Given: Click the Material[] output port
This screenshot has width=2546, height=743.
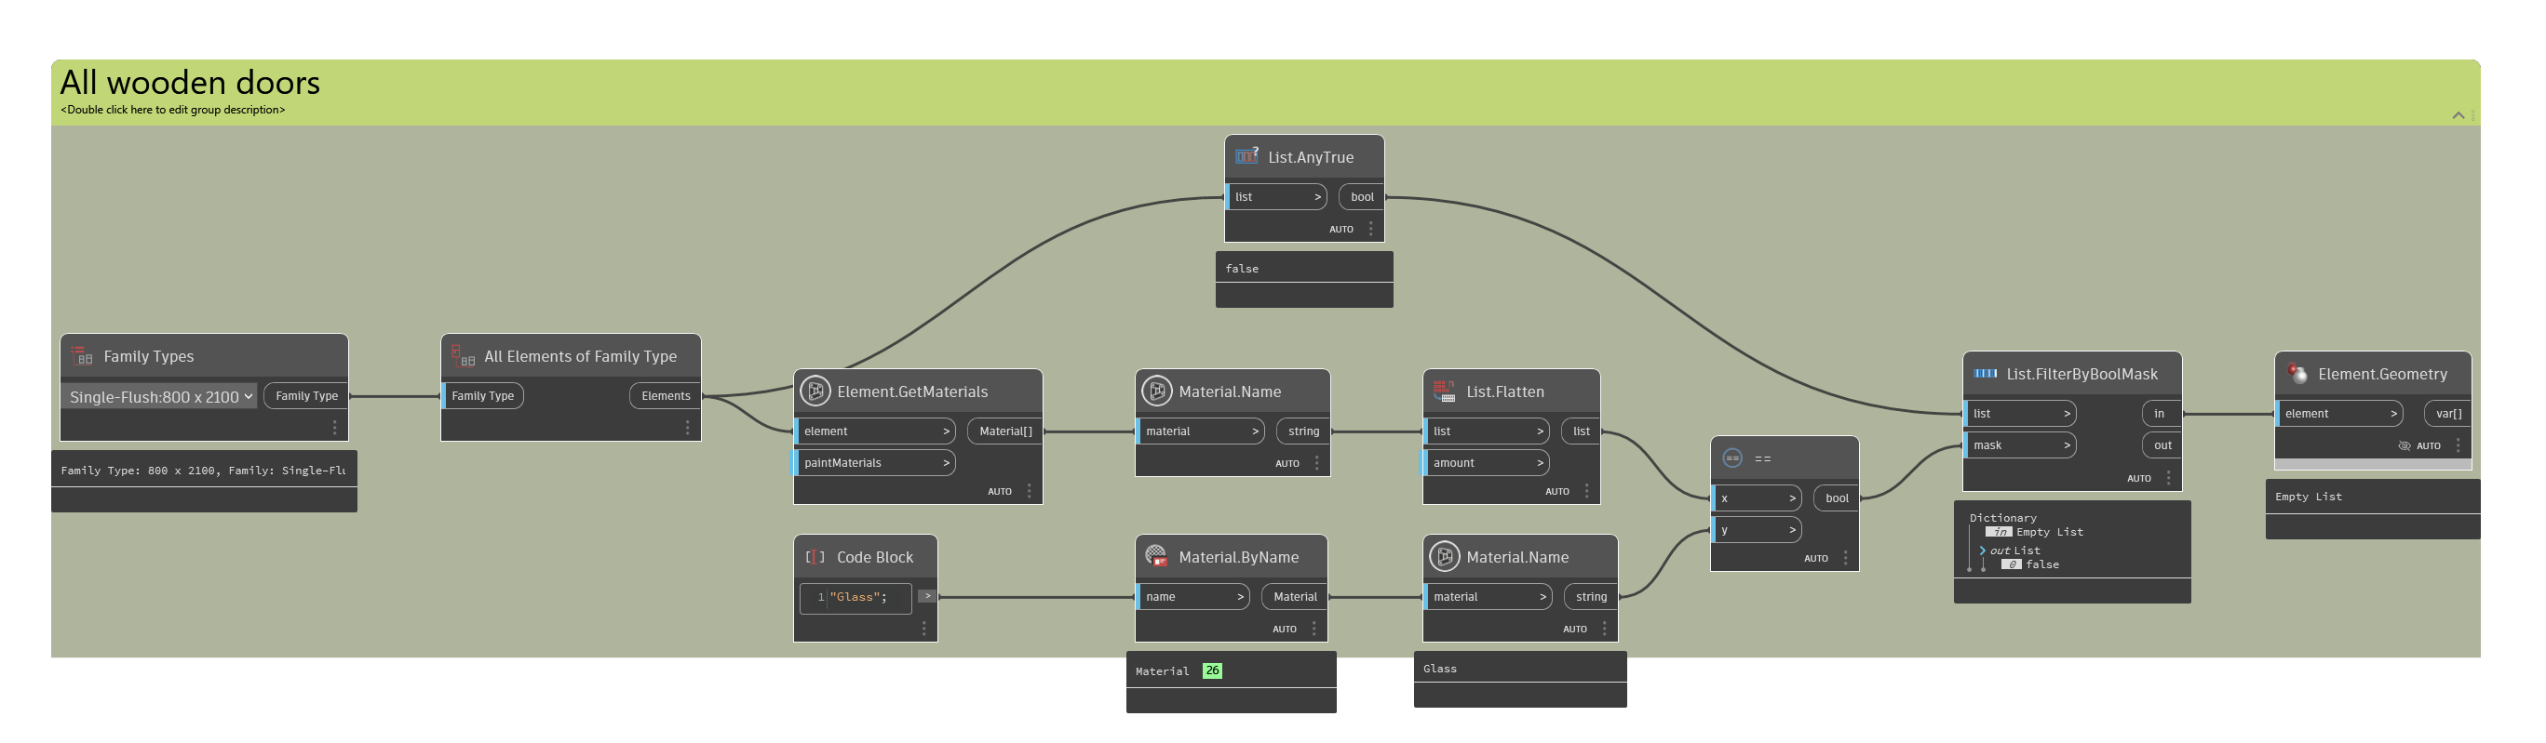Looking at the screenshot, I should (1005, 431).
